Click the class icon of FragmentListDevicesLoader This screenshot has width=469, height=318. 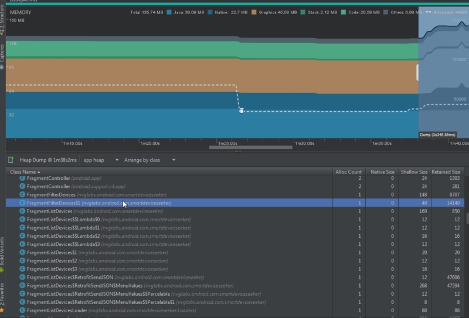(x=22, y=310)
